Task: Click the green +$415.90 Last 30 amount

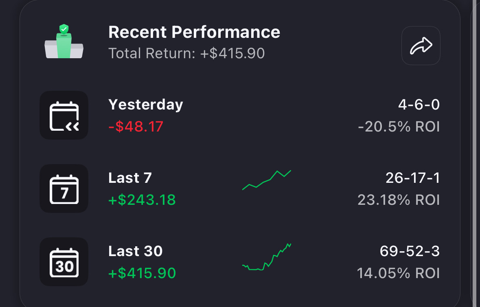Action: (142, 273)
